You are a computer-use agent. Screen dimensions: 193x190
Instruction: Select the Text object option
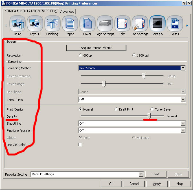pos(80,137)
